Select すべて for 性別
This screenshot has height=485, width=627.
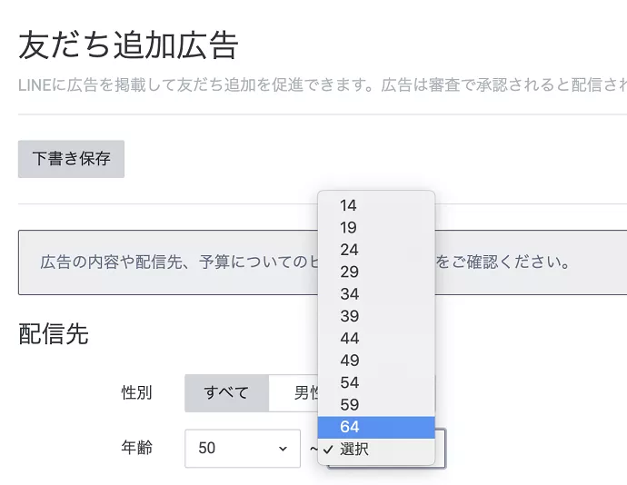tap(226, 393)
